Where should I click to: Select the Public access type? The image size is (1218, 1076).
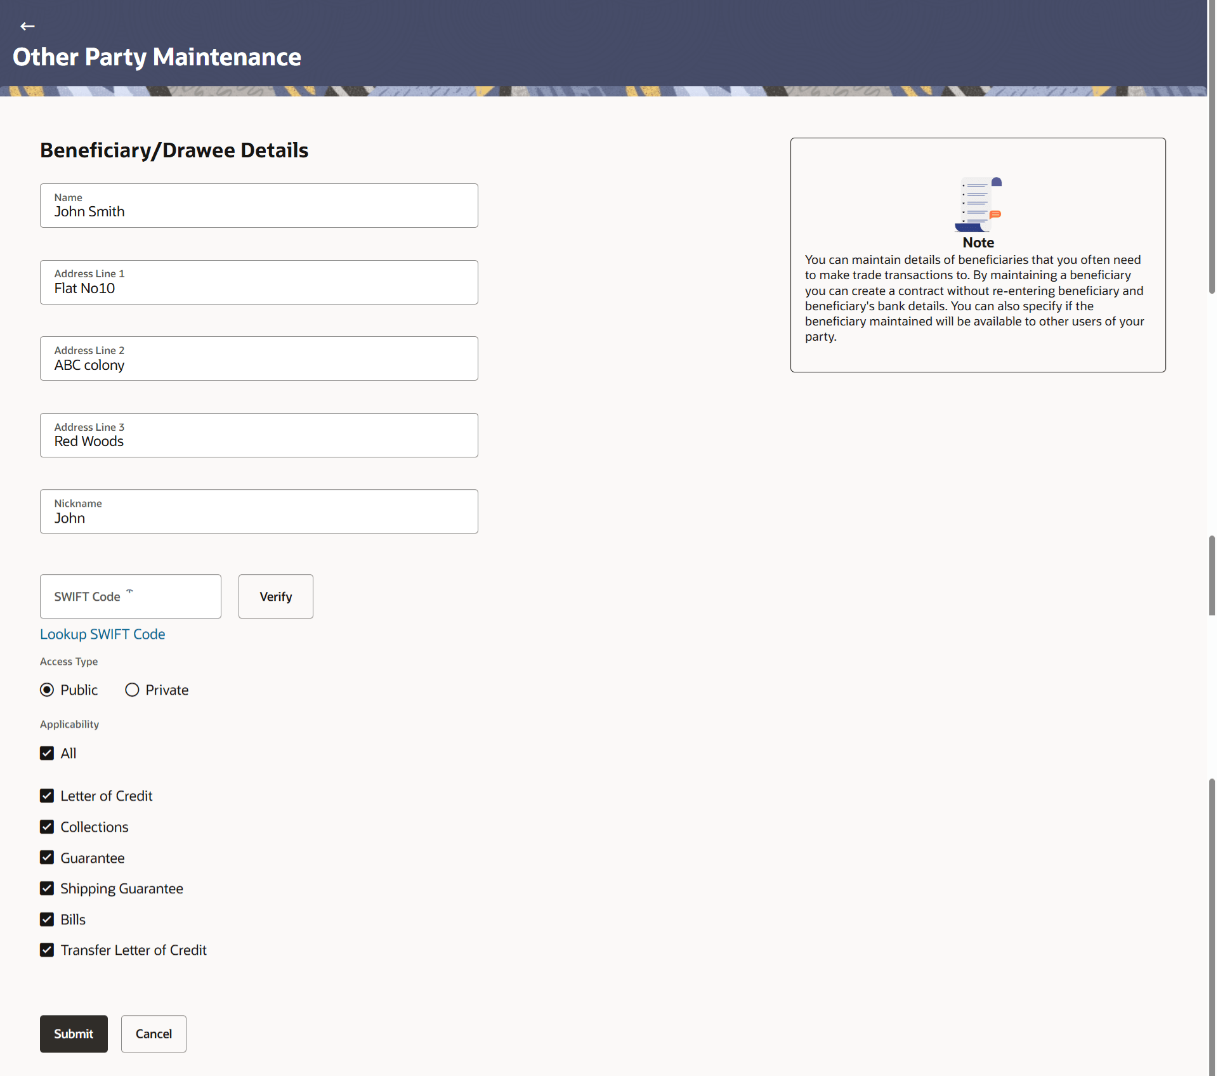(47, 690)
